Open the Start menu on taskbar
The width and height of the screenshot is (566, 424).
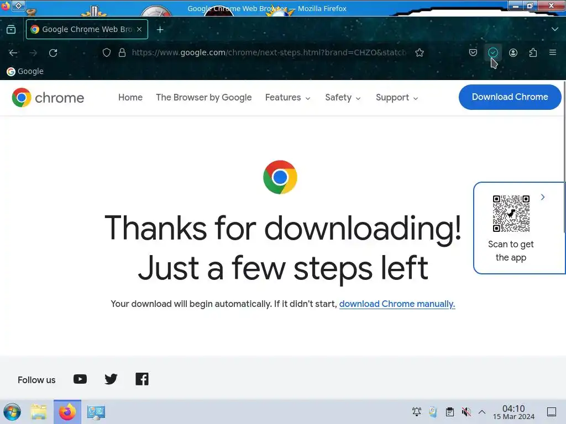(12, 412)
